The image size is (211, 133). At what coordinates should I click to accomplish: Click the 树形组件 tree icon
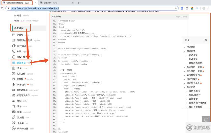coord(14,84)
